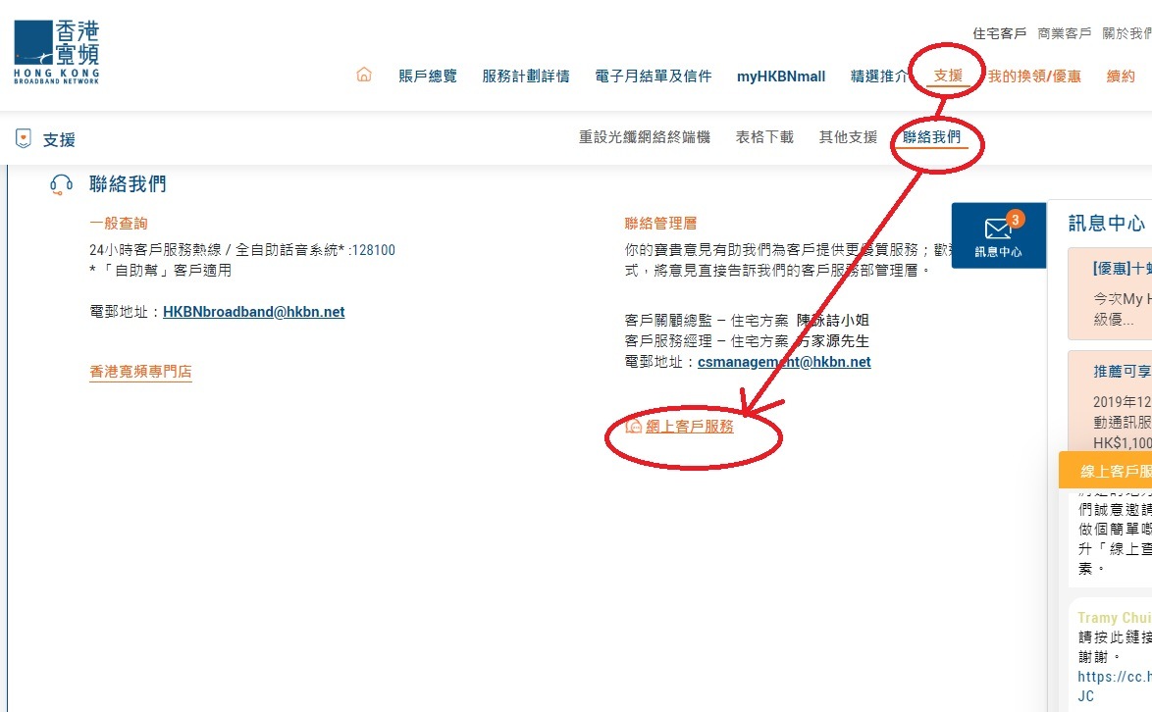Screen dimensions: 1152x712
Task: Click the https://cc.h chat link
Action: pyautogui.click(x=1115, y=677)
